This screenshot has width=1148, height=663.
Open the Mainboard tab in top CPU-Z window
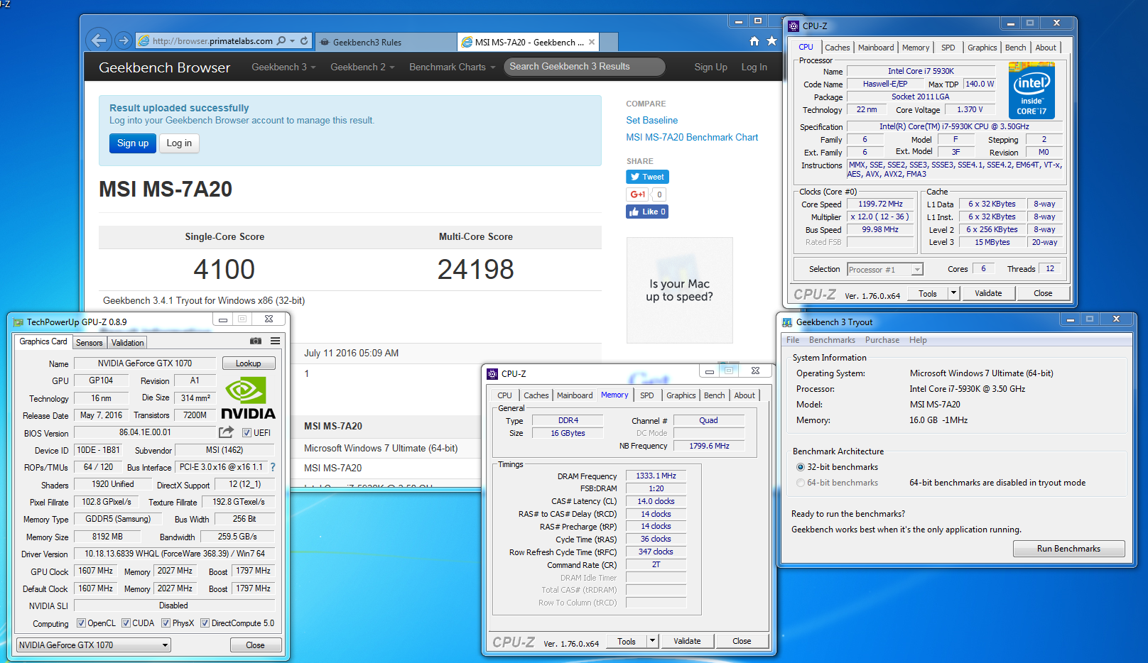[x=876, y=48]
